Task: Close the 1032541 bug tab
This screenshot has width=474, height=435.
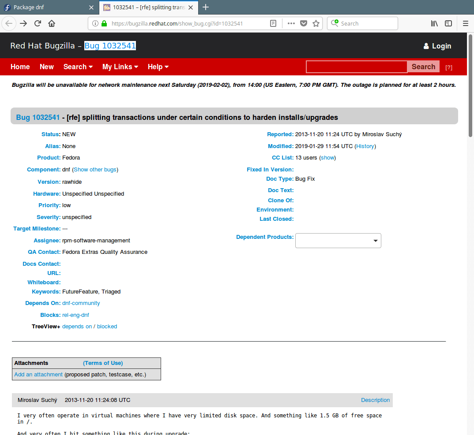Action: 191,7
